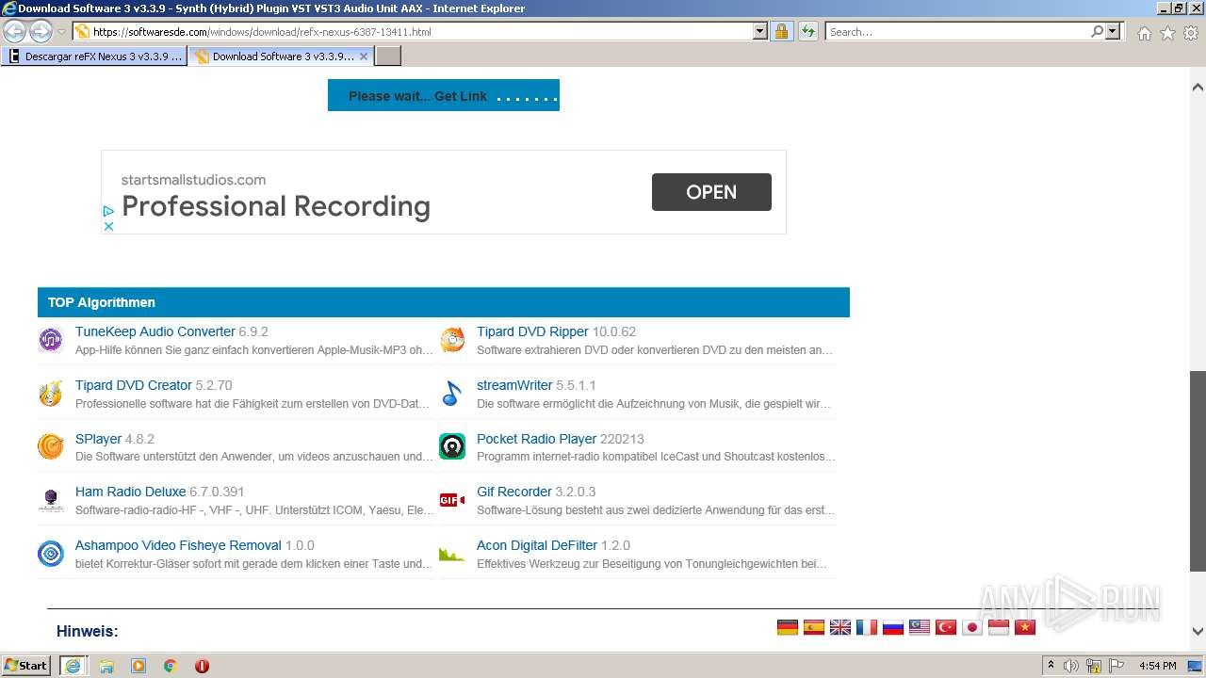Open the Chrome taskbar icon
The width and height of the screenshot is (1206, 678).
170,666
